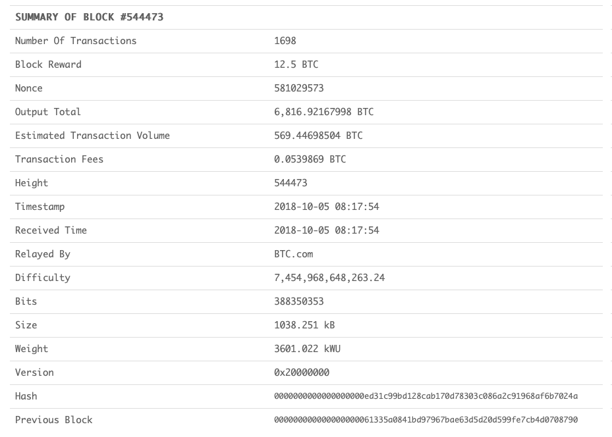
Task: Select the Version value 0x20000000
Action: [x=302, y=373]
